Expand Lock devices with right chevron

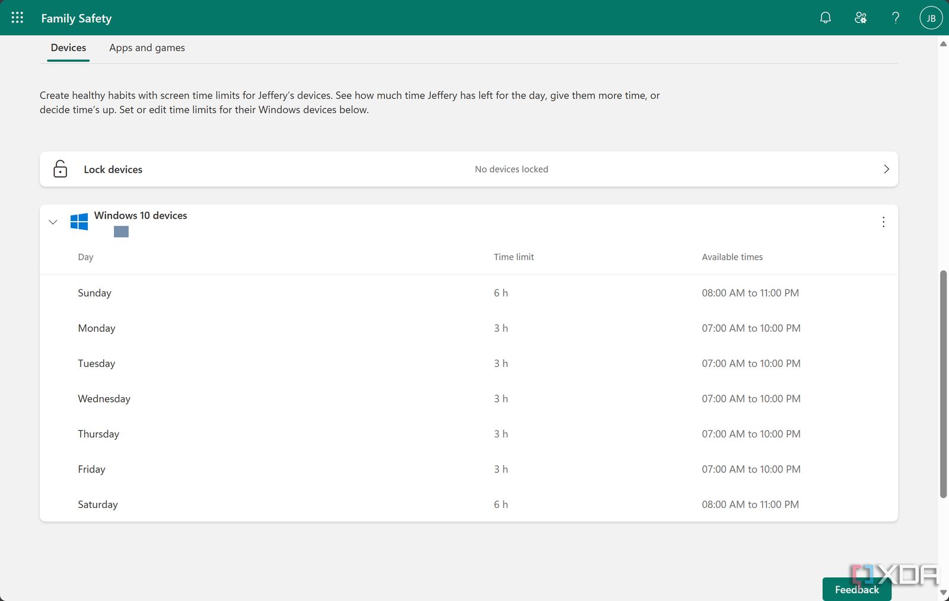(x=886, y=169)
